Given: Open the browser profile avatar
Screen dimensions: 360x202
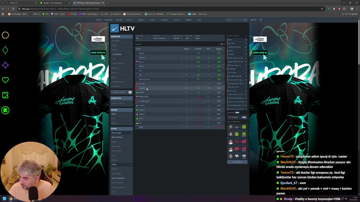Looking at the screenshot, I should (352, 9).
